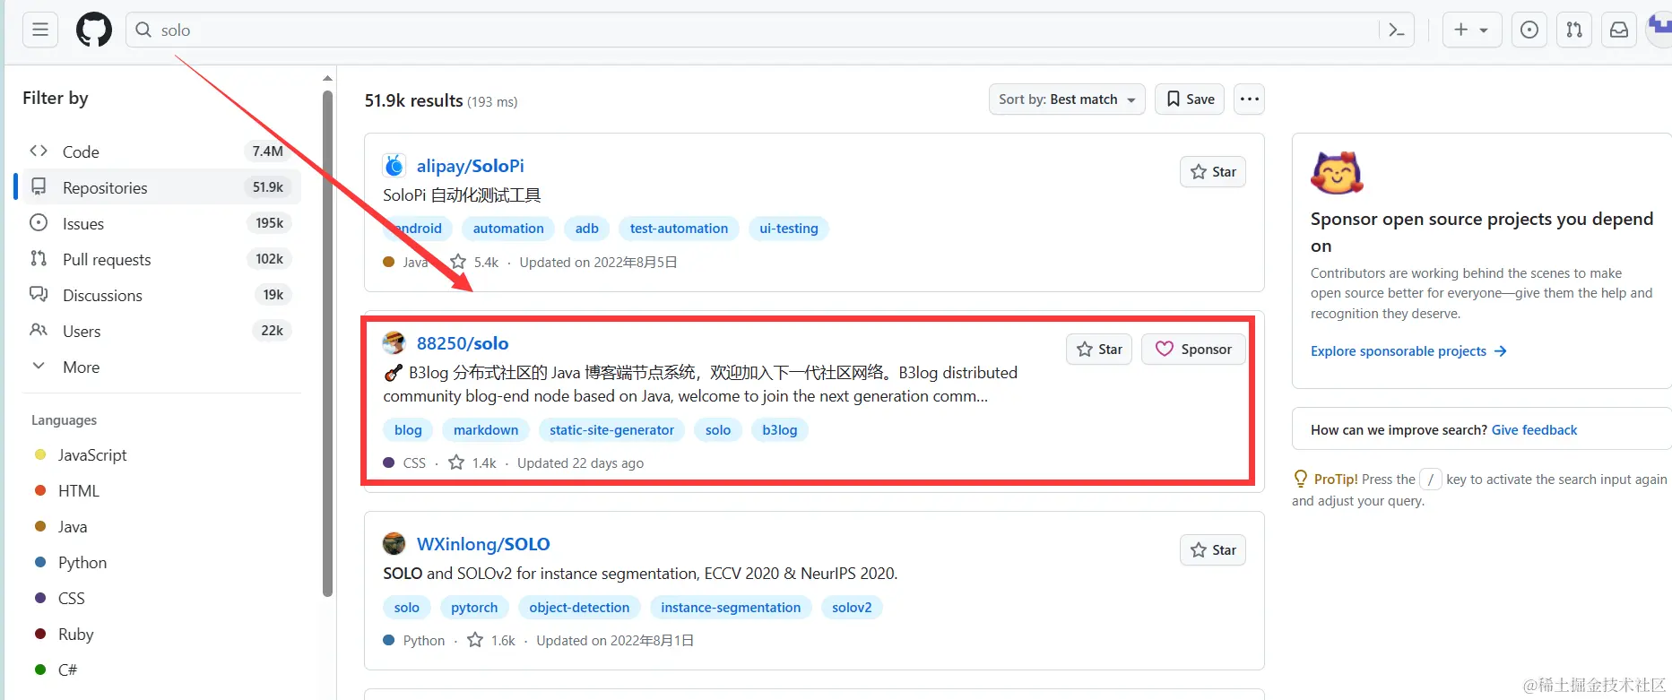Screen dimensions: 1672x700
Task: Star the WXinlong/SOLO repository
Action: tap(1213, 550)
